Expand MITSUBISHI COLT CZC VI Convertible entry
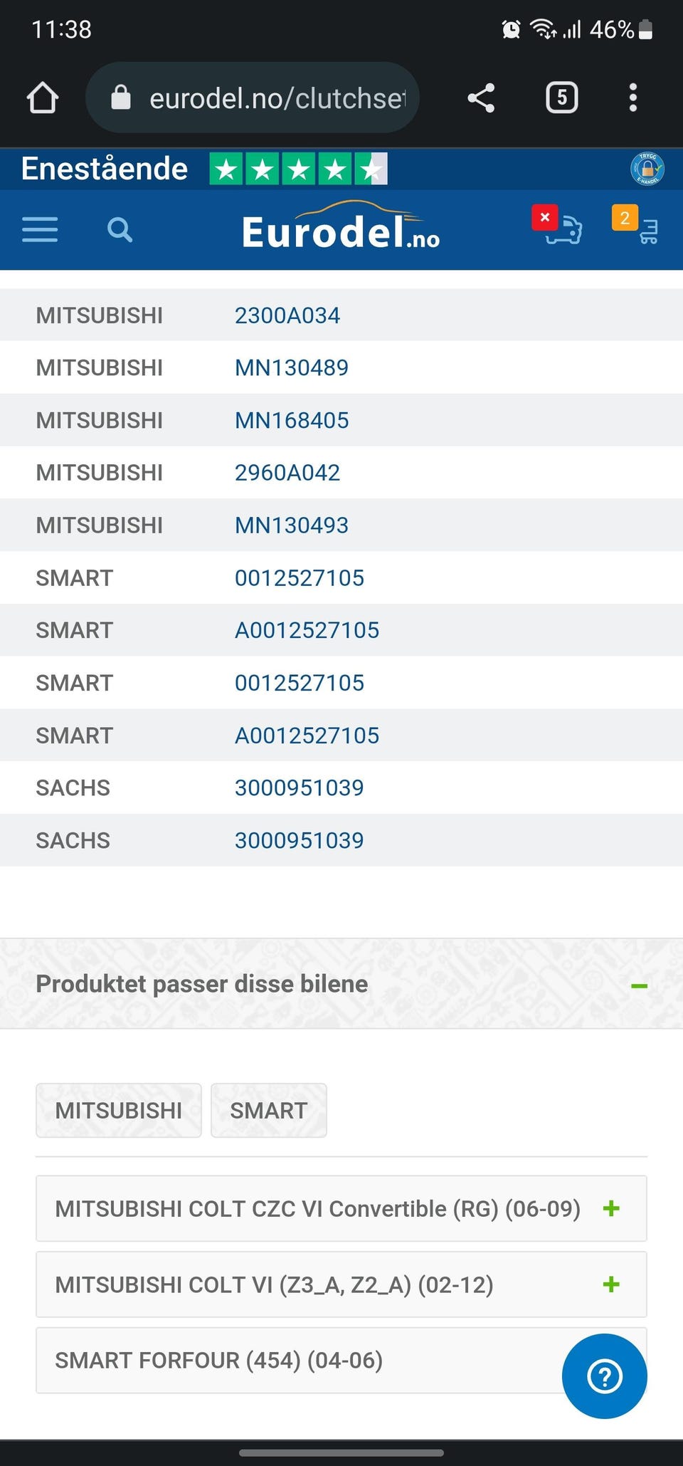Viewport: 683px width, 1466px height. [x=341, y=1208]
